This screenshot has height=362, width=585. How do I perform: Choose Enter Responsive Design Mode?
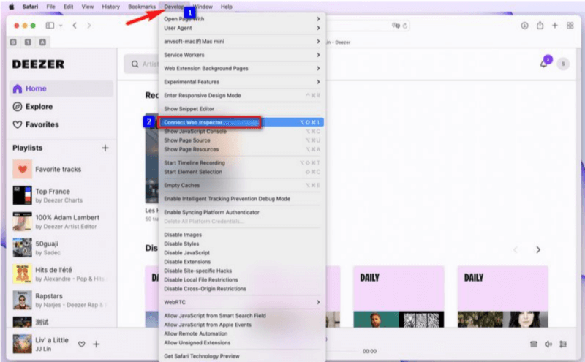tap(242, 96)
